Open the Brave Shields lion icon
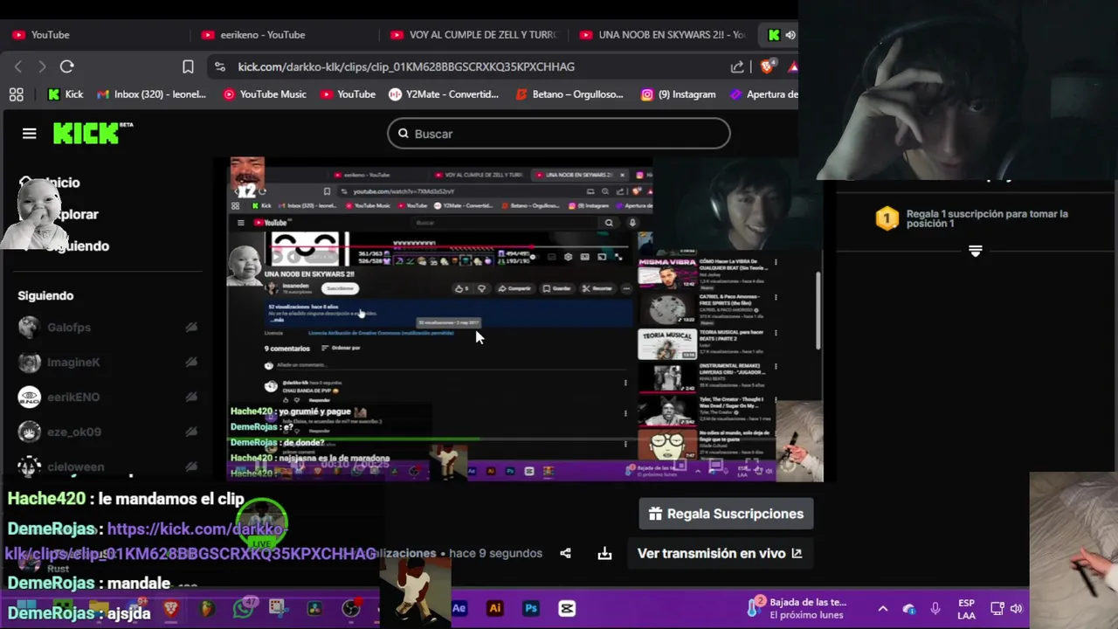This screenshot has height=629, width=1118. coord(768,66)
